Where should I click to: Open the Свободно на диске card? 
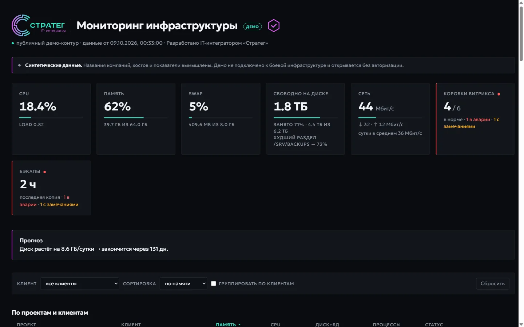305,119
